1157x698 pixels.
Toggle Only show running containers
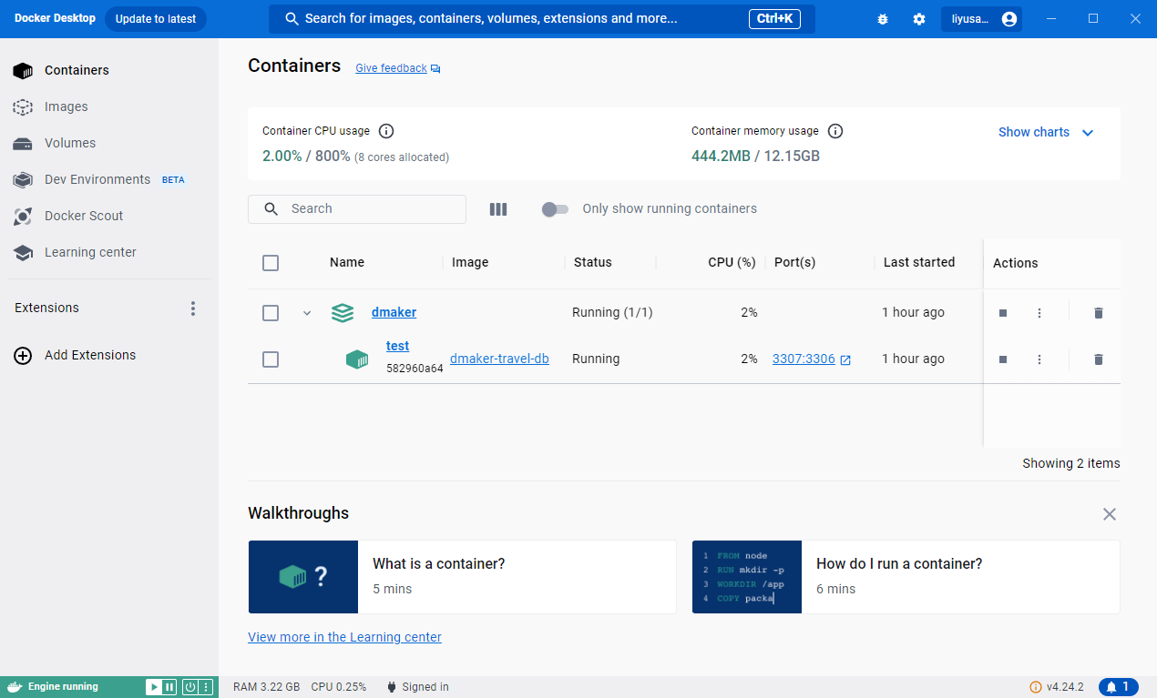coord(555,209)
